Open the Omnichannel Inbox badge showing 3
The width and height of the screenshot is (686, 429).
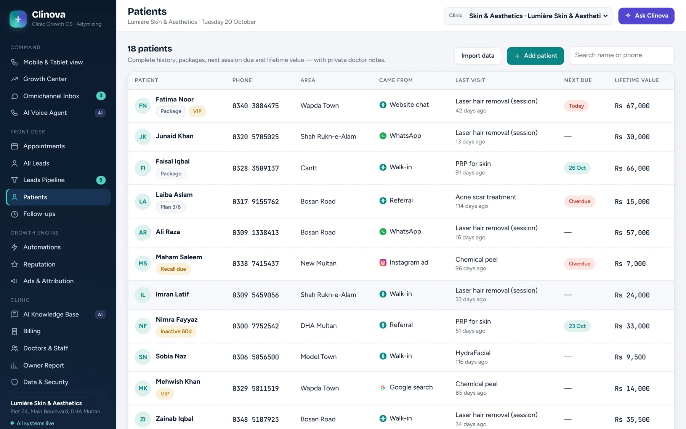pos(101,96)
